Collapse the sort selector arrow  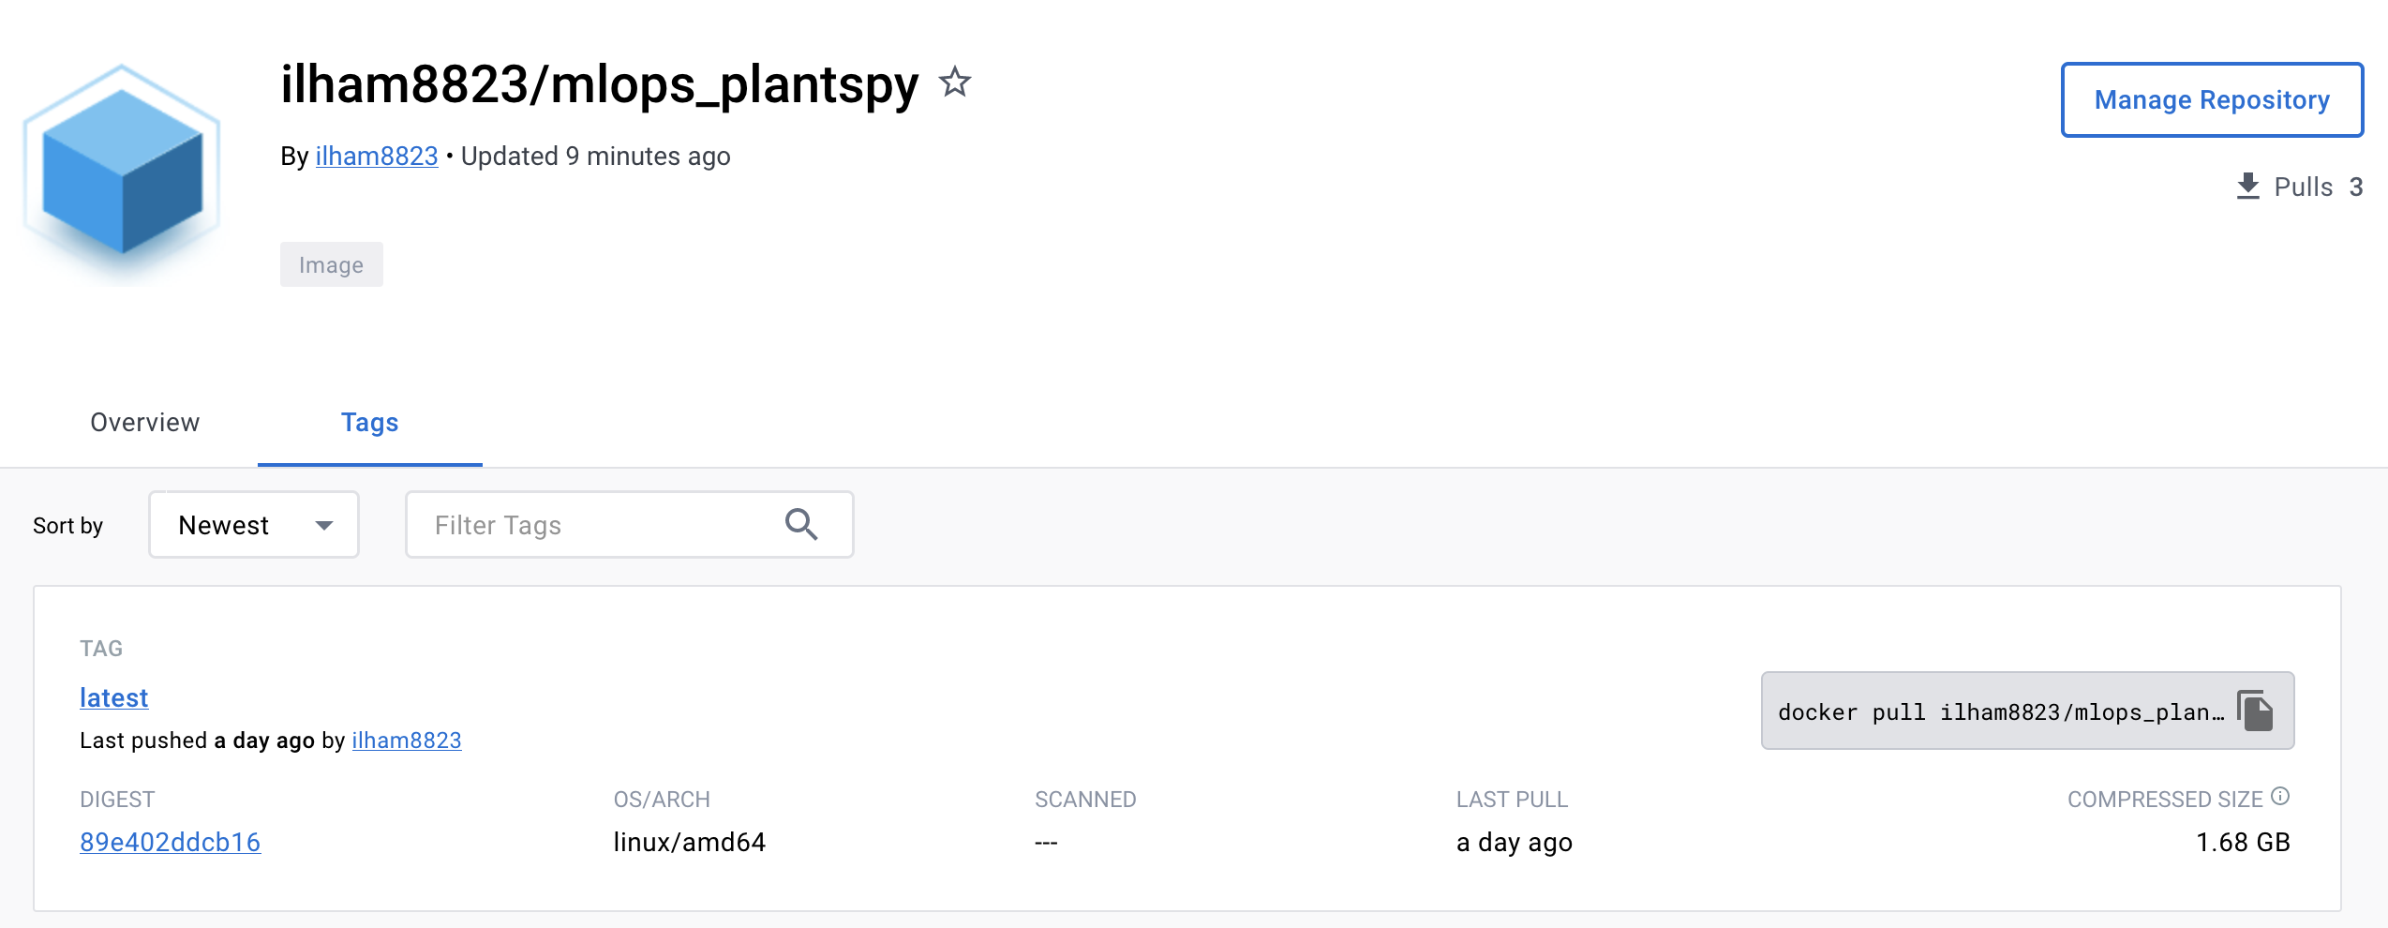(x=323, y=526)
